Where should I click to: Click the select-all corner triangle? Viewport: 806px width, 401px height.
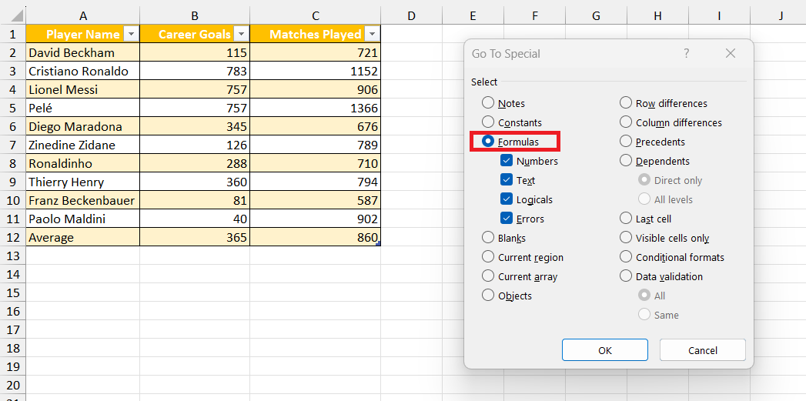tap(16, 15)
